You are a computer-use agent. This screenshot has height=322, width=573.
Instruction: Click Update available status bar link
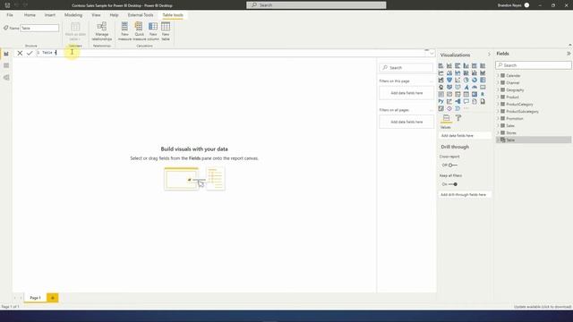pyautogui.click(x=543, y=307)
